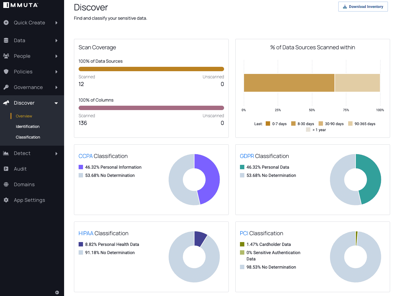
Task: Click the olive PCI donut slice
Action: (356, 238)
